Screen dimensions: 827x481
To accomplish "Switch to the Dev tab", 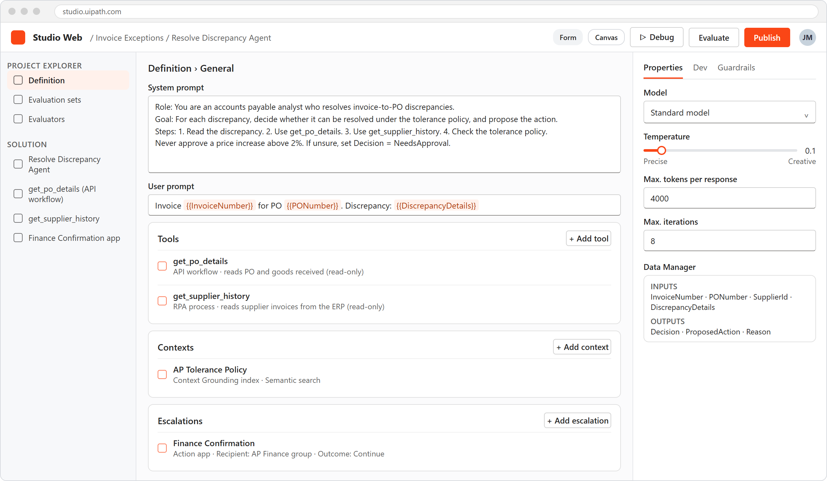I will 700,67.
